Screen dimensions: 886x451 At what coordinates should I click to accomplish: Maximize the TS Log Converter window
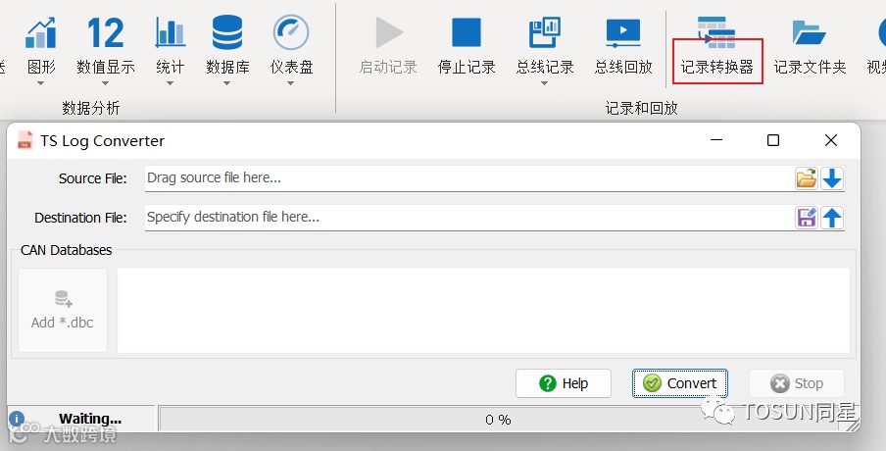click(x=773, y=140)
